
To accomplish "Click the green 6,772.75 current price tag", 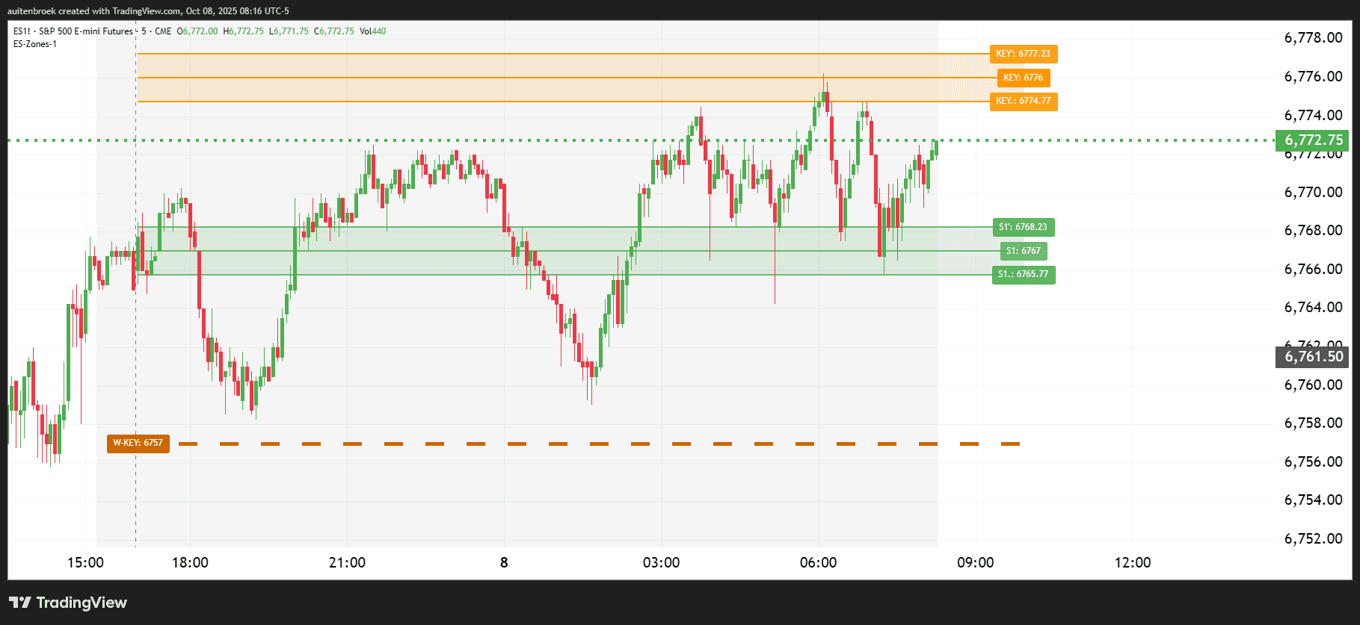I will coord(1313,140).
